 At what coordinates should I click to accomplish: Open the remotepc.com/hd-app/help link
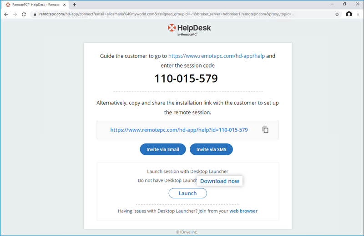point(217,56)
